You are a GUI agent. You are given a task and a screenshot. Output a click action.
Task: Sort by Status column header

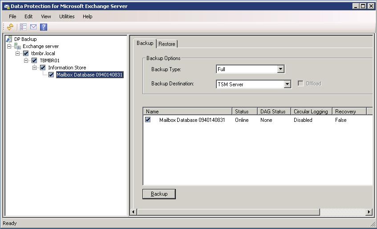[x=245, y=112]
